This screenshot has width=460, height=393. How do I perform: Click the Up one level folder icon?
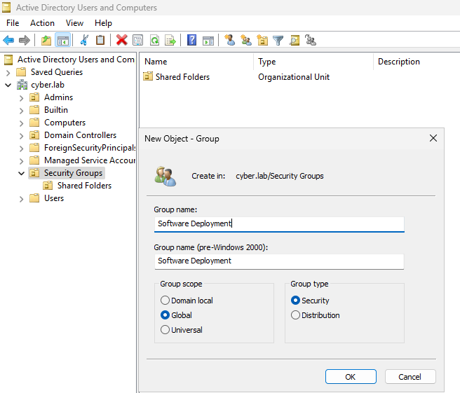coord(46,41)
